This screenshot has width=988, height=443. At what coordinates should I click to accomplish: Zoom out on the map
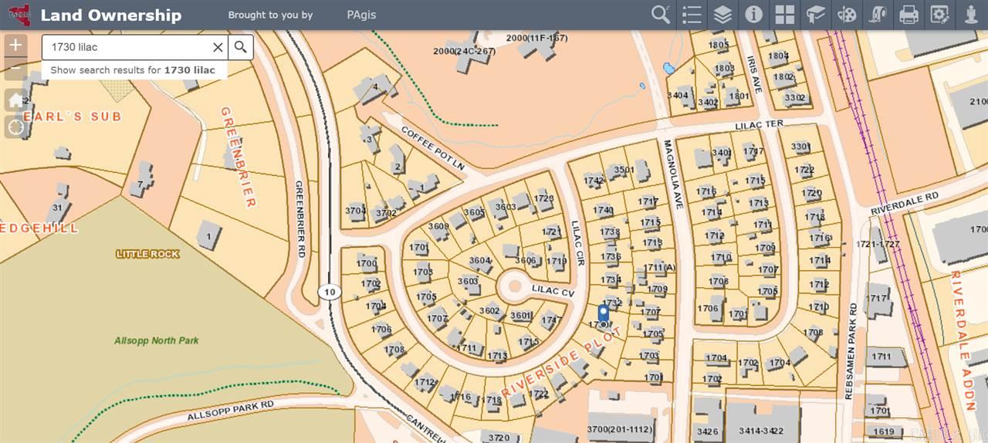[15, 69]
